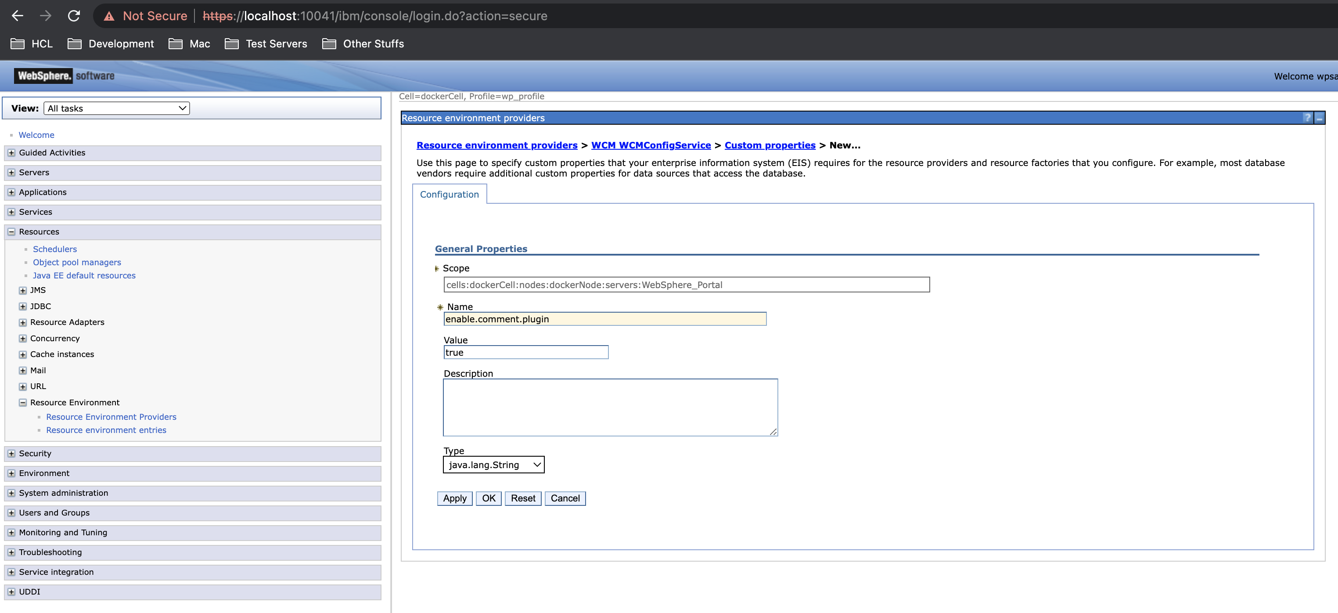Screen dimensions: 1338x613
Task: Click the Apply button
Action: pyautogui.click(x=454, y=498)
